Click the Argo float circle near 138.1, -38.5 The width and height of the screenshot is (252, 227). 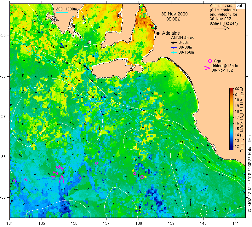click(142, 177)
